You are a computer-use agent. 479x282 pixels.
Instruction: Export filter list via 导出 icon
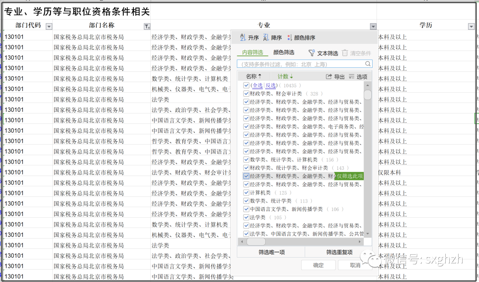coord(329,77)
